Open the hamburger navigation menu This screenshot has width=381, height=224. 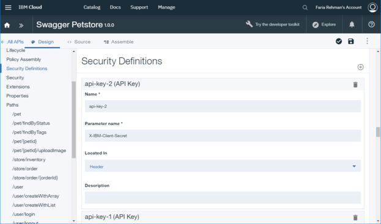point(8,7)
